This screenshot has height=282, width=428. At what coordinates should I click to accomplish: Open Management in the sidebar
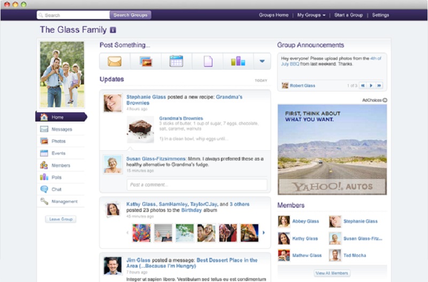pos(60,201)
